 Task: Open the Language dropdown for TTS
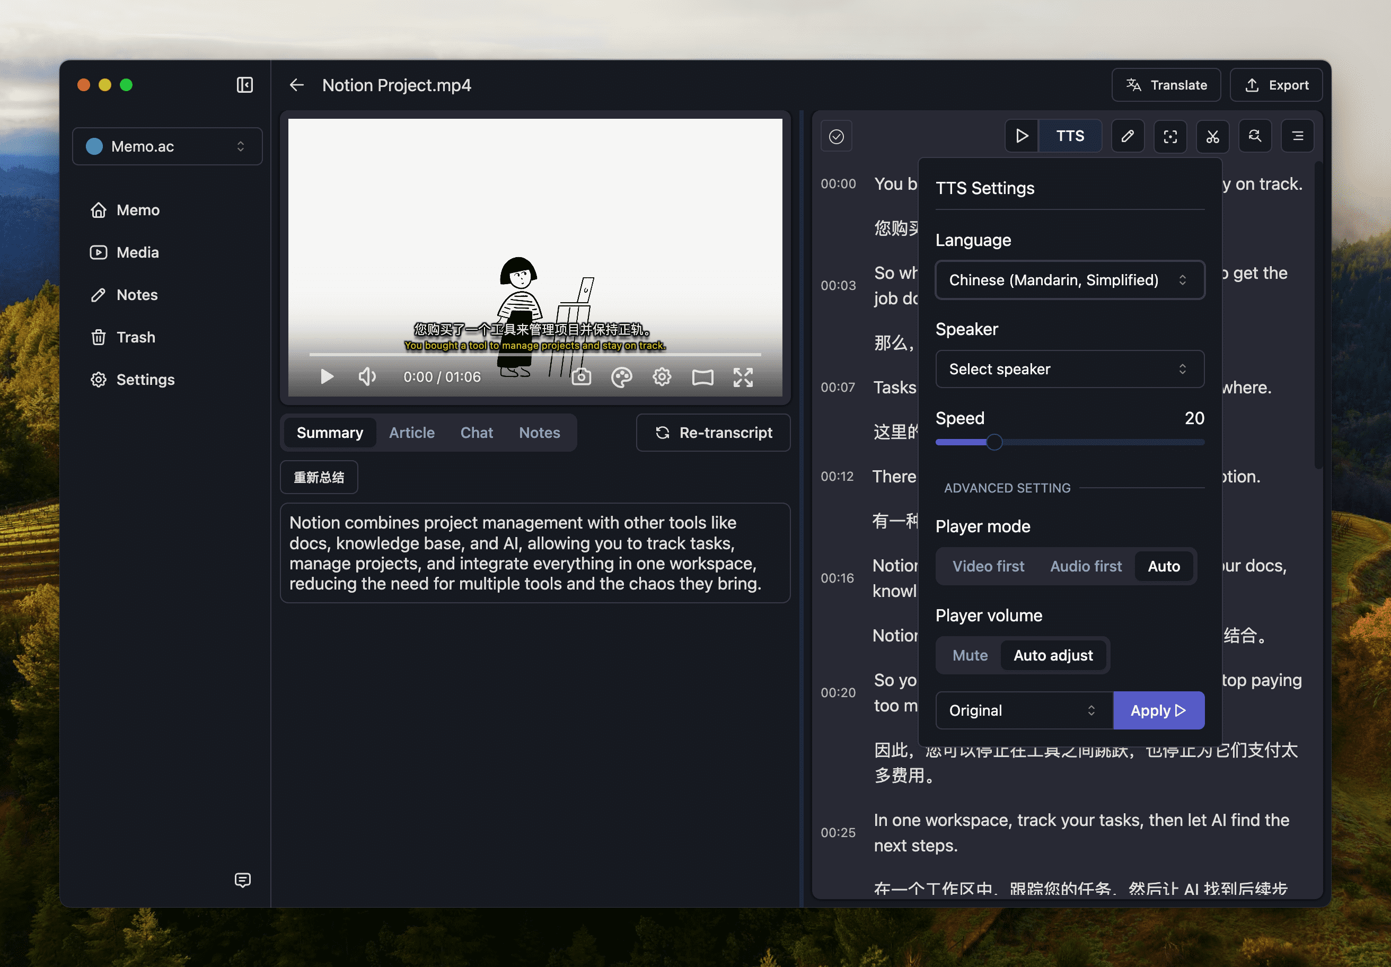[x=1069, y=280]
